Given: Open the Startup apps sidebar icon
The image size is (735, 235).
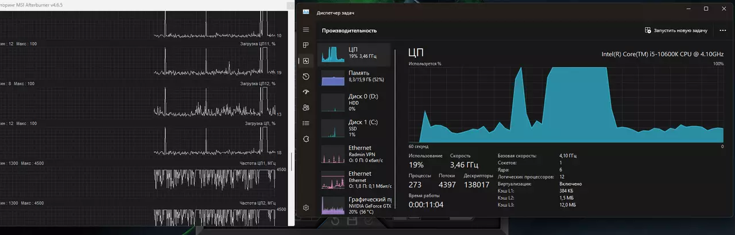Looking at the screenshot, I should pyautogui.click(x=306, y=92).
